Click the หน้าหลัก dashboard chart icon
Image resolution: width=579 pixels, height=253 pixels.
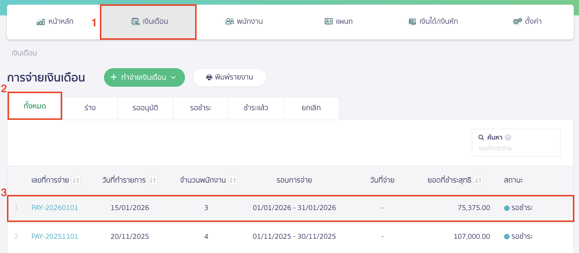coord(40,22)
